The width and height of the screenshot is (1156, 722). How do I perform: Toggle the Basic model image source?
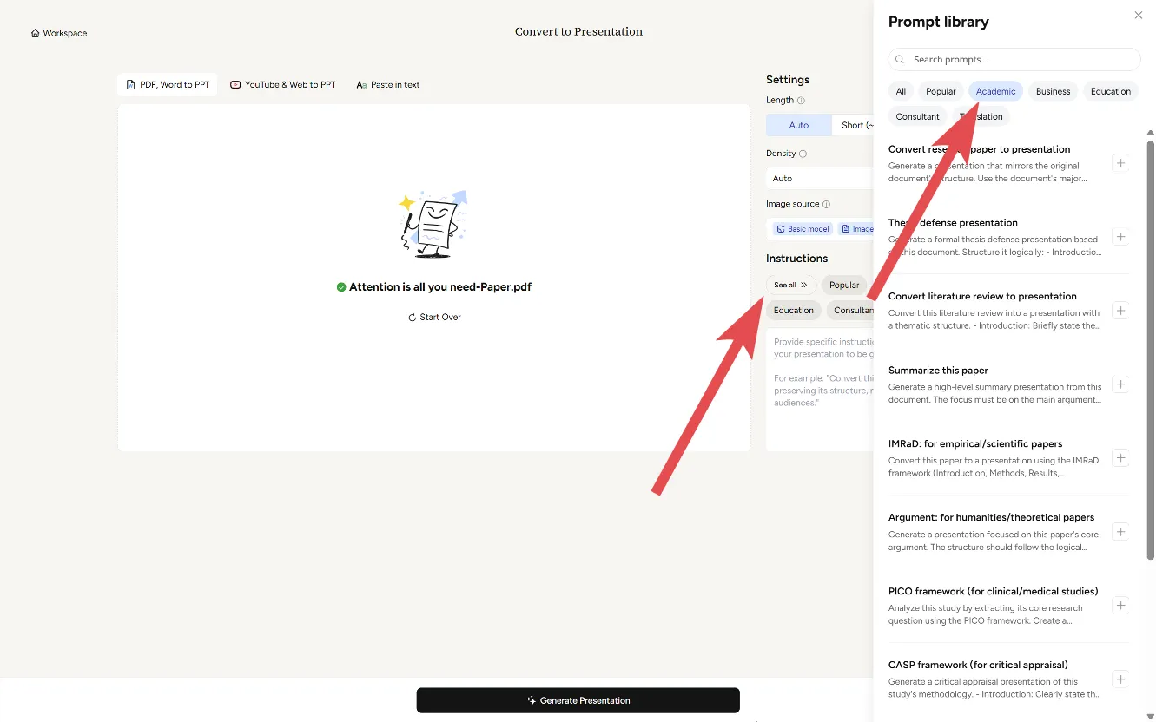click(803, 229)
